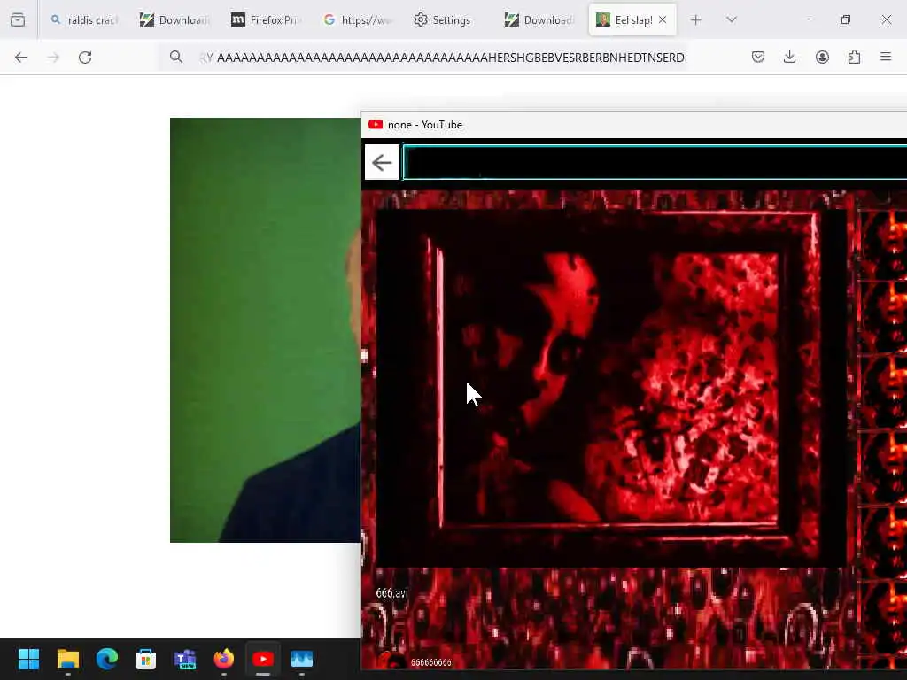Expand the list all tabs chevron
The image size is (907, 680).
pyautogui.click(x=732, y=20)
